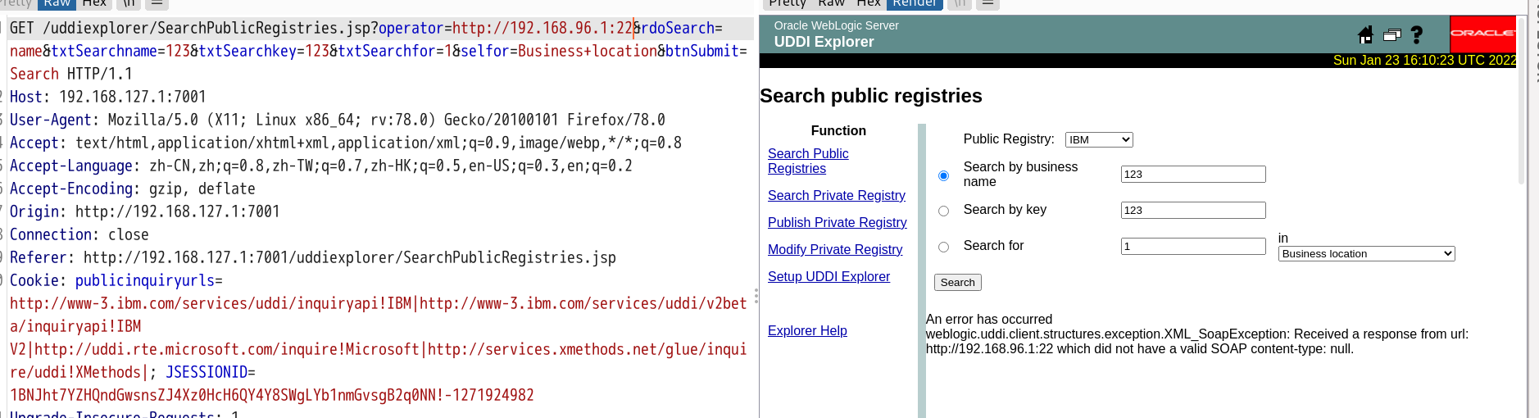Click the Search by key input field

point(1193,210)
